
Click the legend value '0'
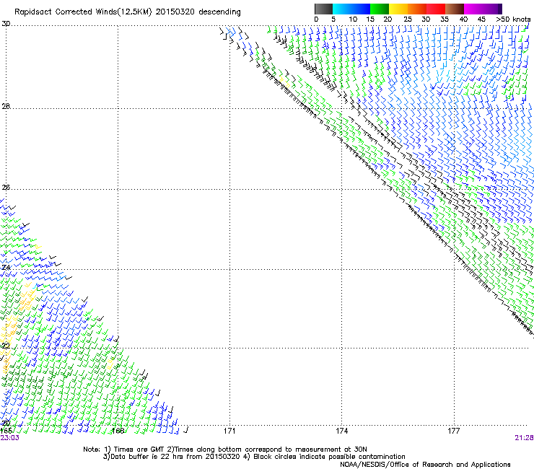click(316, 19)
